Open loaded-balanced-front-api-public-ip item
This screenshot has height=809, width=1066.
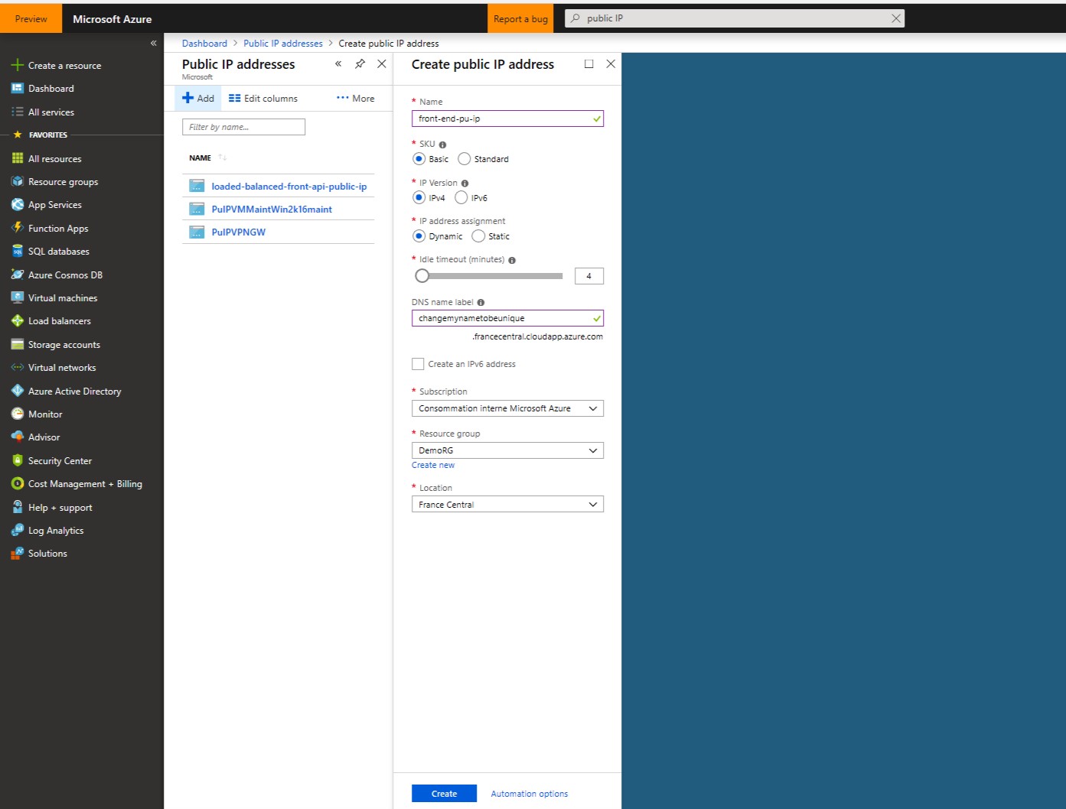(289, 186)
